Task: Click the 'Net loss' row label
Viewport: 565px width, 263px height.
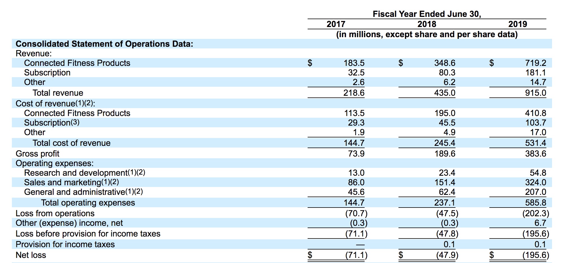Action: point(31,255)
